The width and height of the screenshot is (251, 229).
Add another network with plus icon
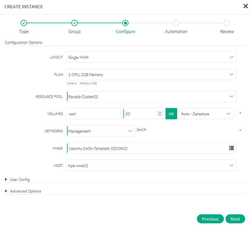click(240, 130)
